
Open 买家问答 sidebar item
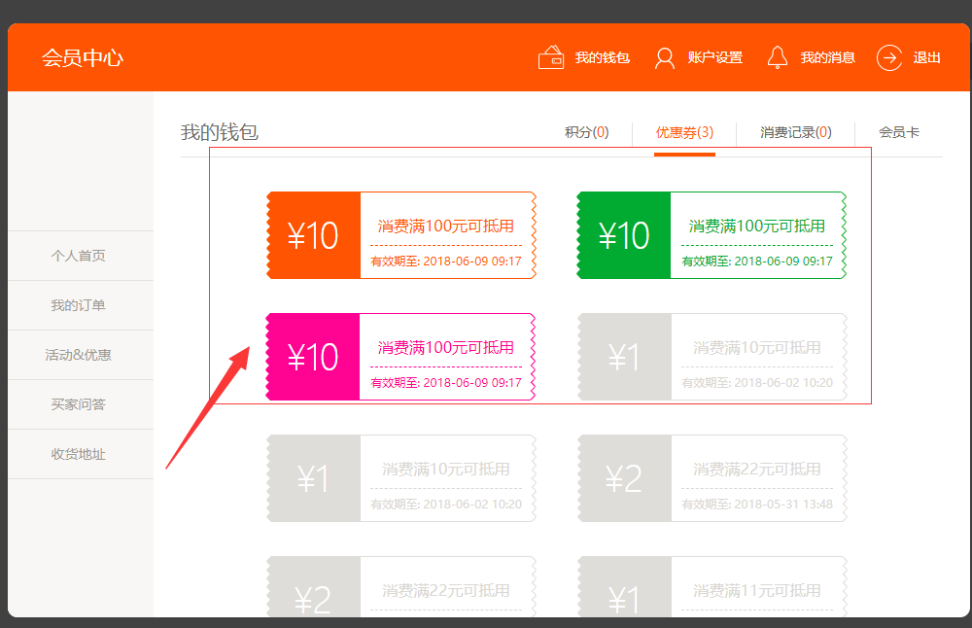[x=79, y=404]
